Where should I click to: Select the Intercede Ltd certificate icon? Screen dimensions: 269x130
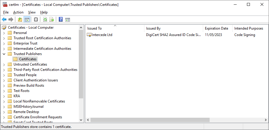pos(89,35)
